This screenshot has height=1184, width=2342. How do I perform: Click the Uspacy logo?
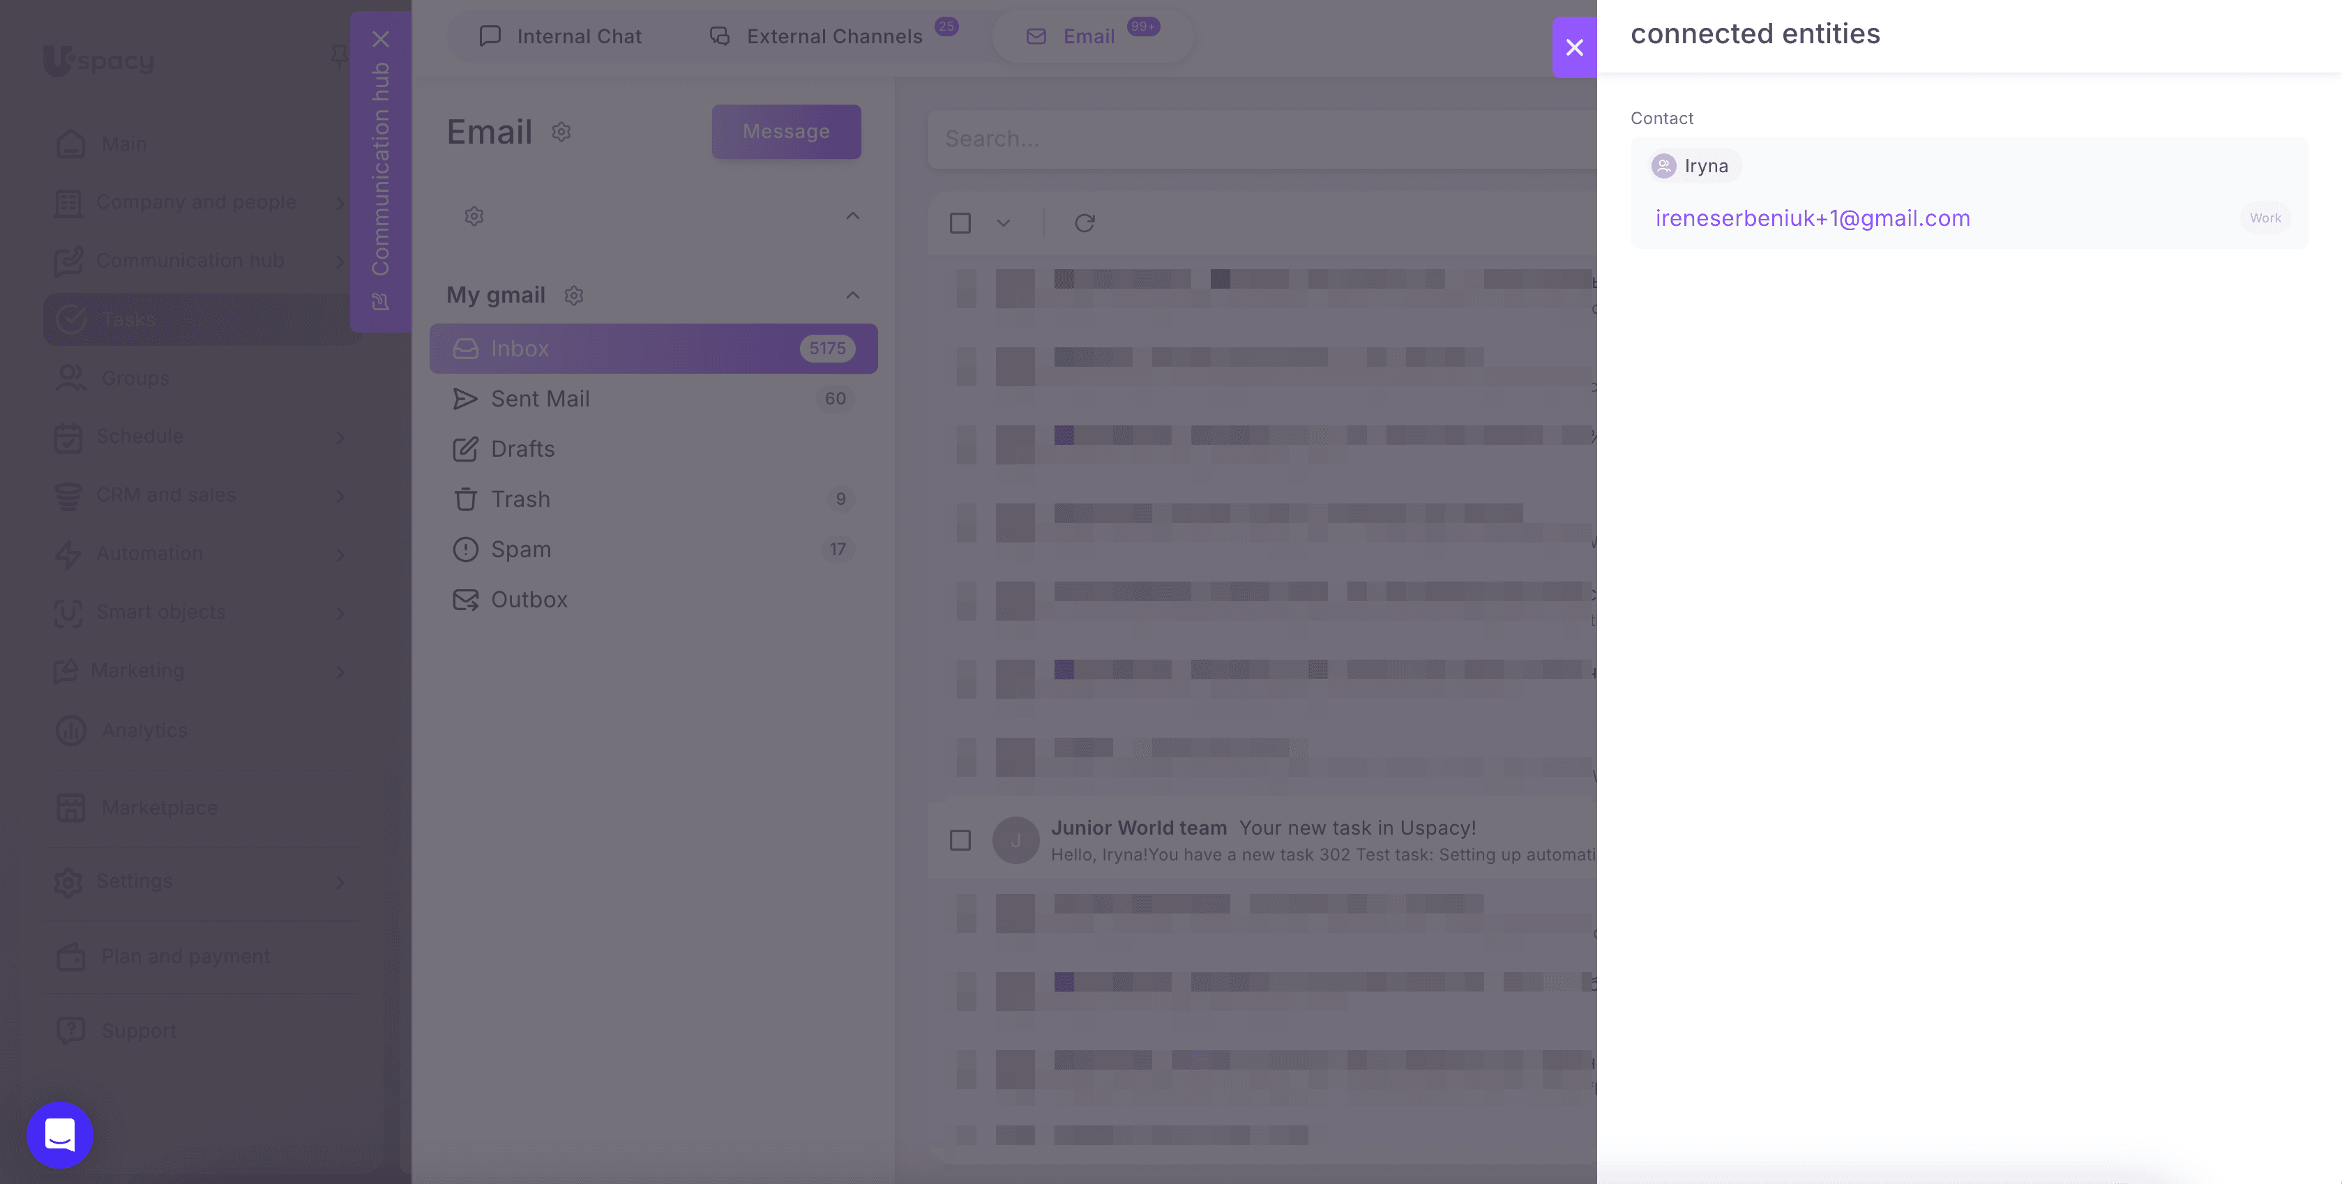[x=98, y=60]
